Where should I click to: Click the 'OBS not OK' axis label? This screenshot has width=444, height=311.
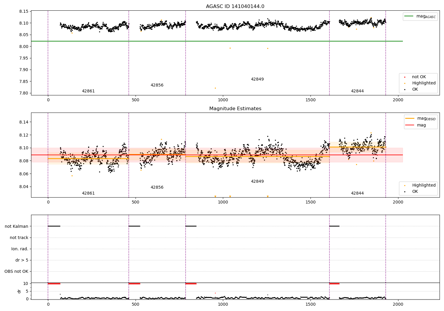pos(16,272)
